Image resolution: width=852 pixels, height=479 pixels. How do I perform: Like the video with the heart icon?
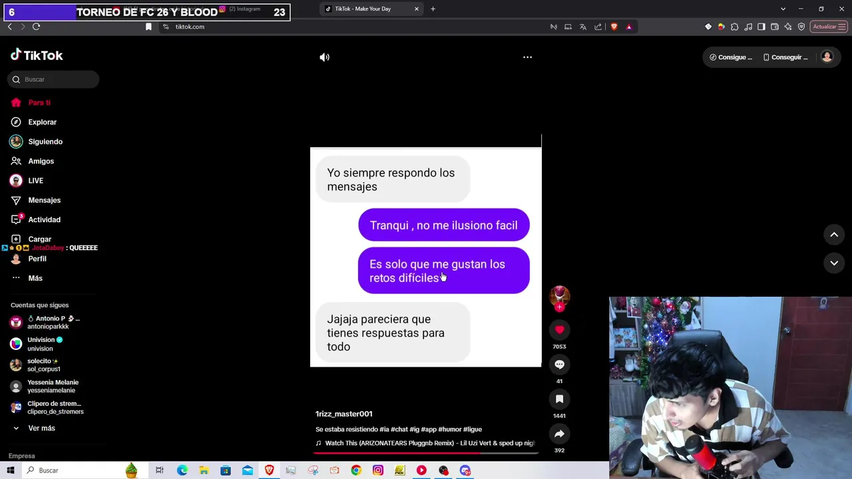pos(559,330)
